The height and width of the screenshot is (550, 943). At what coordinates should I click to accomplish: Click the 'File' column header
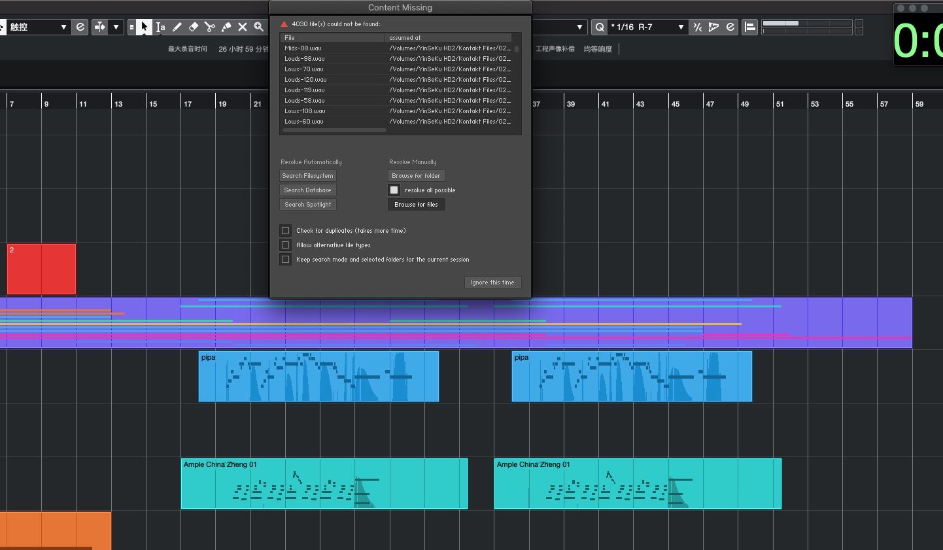332,37
